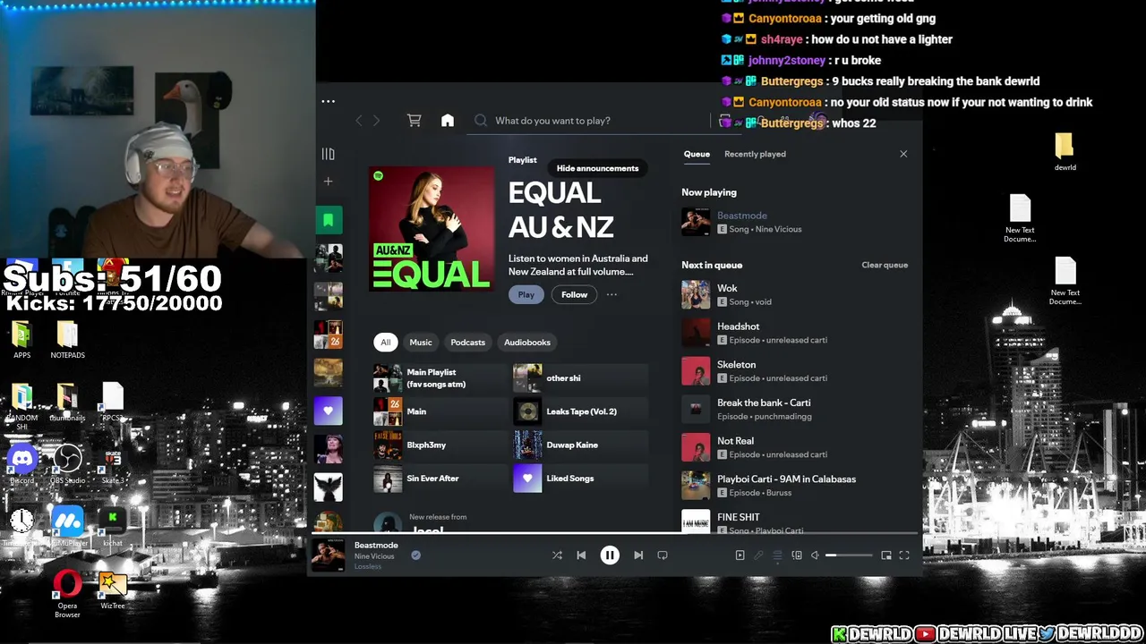Toggle Now Playing view icon
This screenshot has height=644, width=1146.
[x=740, y=555]
